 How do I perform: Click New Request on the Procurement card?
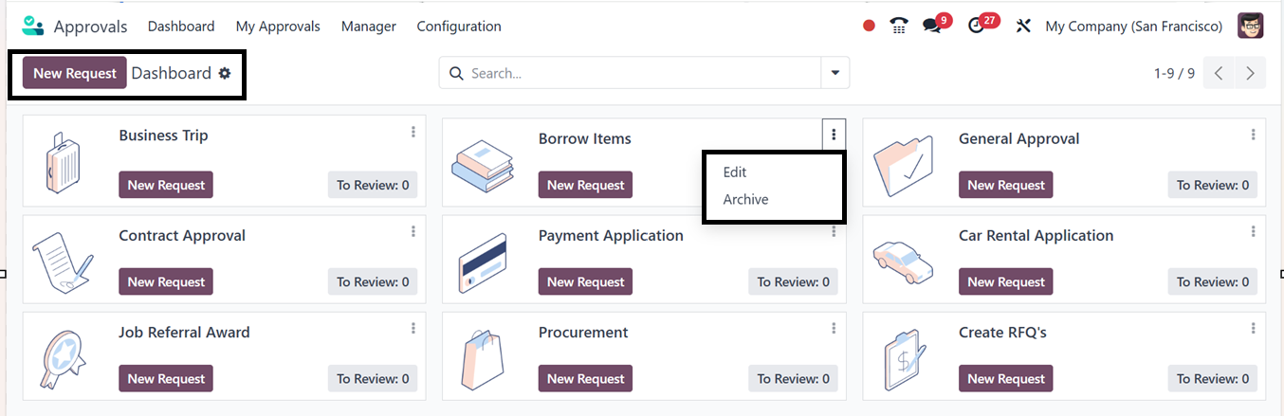(585, 379)
